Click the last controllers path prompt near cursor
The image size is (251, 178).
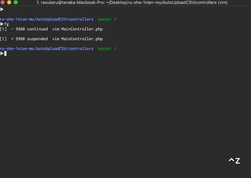click(47, 49)
